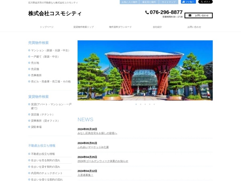Select the first slideshow pagination dot
Image resolution: width=241 pixels, height=181 pixels.
136,104
